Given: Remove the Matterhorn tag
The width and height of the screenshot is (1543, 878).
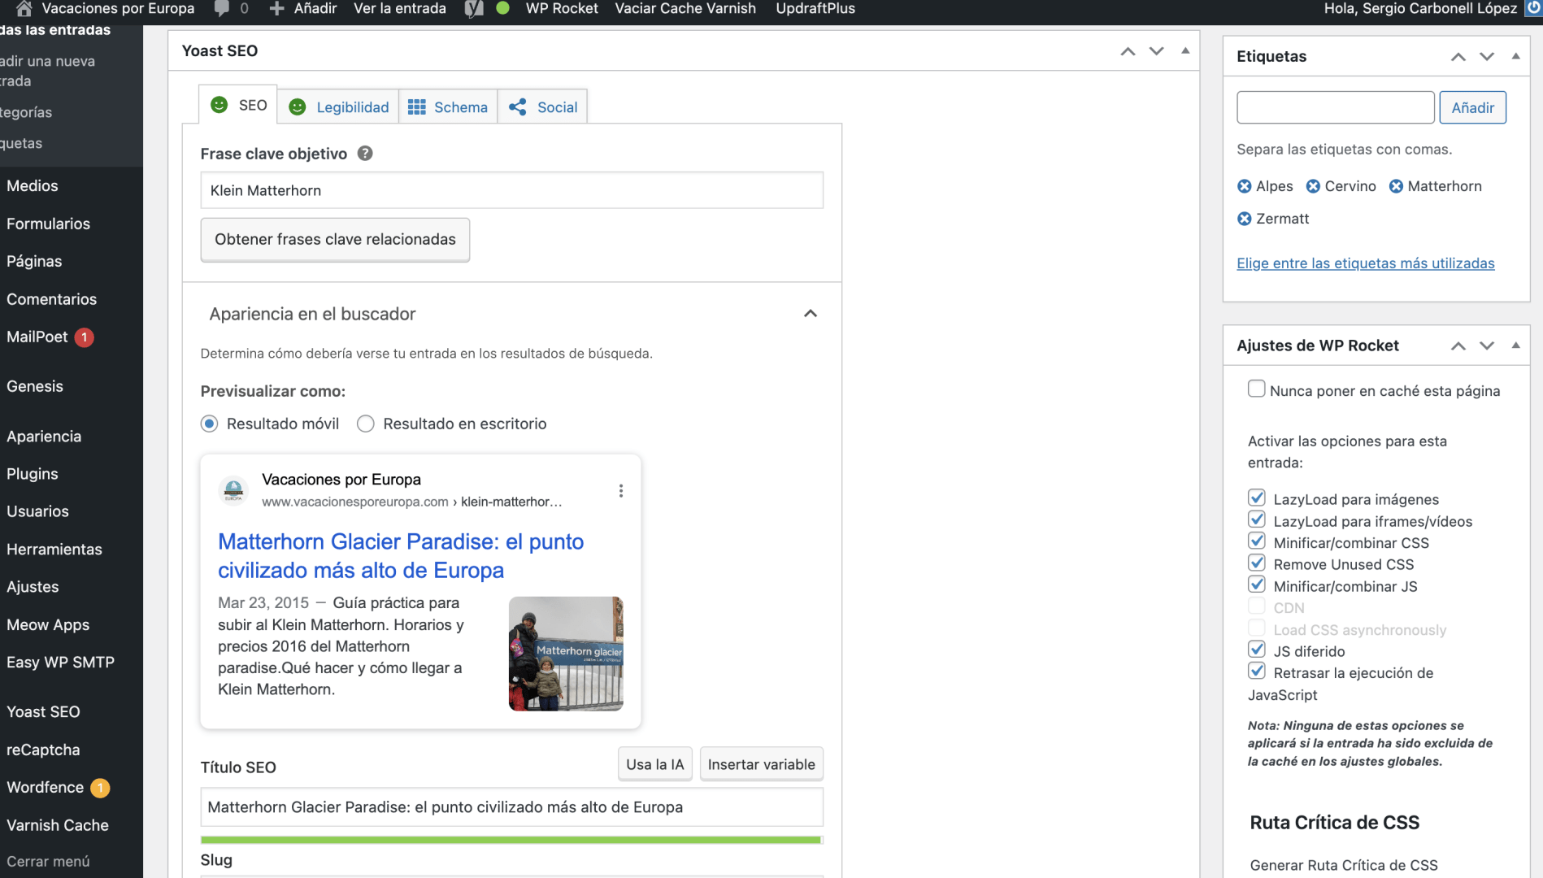Looking at the screenshot, I should coord(1396,186).
